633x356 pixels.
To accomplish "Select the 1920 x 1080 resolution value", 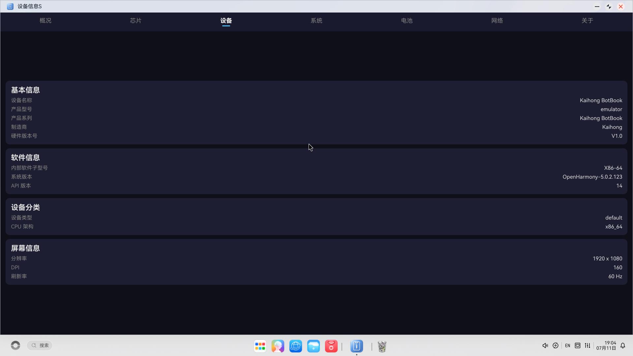I will 607,258.
